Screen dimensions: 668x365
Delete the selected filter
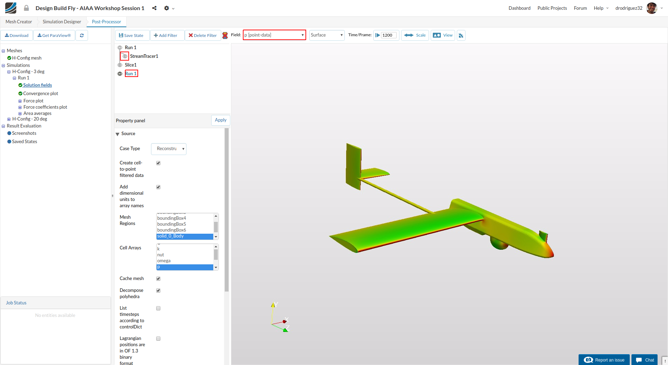(202, 35)
